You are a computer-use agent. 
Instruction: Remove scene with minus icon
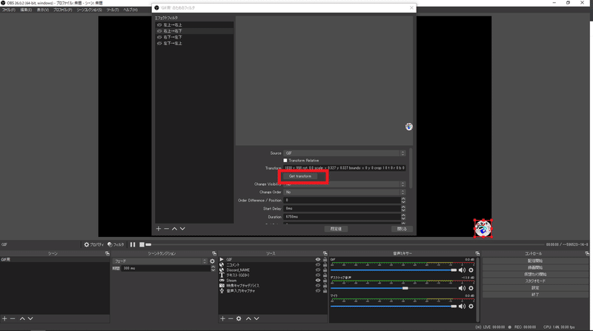pos(13,318)
